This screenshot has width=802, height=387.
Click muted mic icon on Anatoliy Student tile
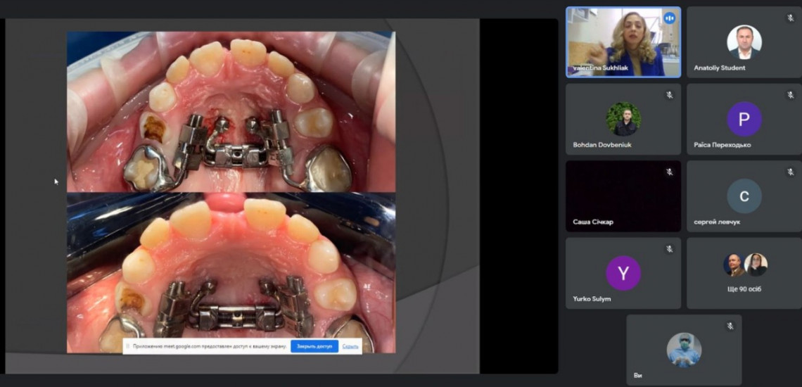coord(790,18)
